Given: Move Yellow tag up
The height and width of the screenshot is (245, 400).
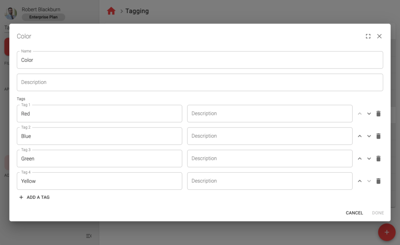Looking at the screenshot, I should 360,181.
